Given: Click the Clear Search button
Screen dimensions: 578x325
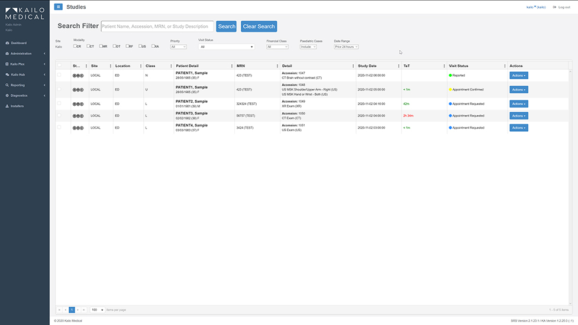Looking at the screenshot, I should click(259, 27).
